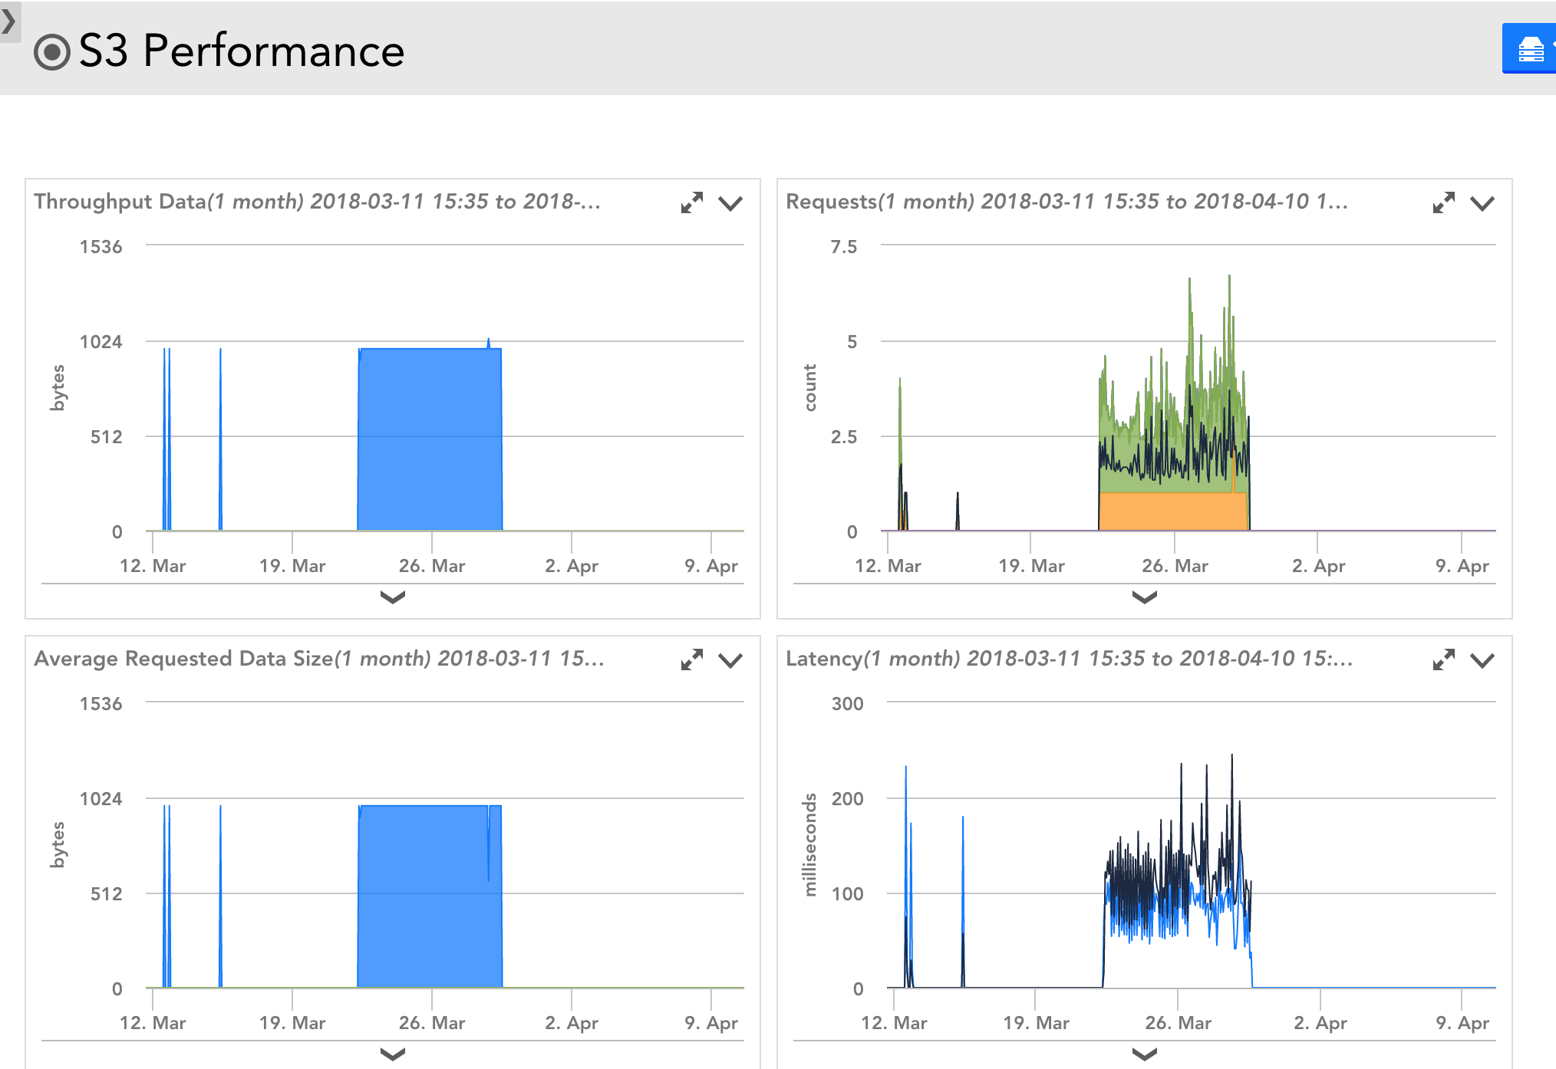Expand Latency graph to full screen
The image size is (1556, 1069).
[x=1443, y=660]
